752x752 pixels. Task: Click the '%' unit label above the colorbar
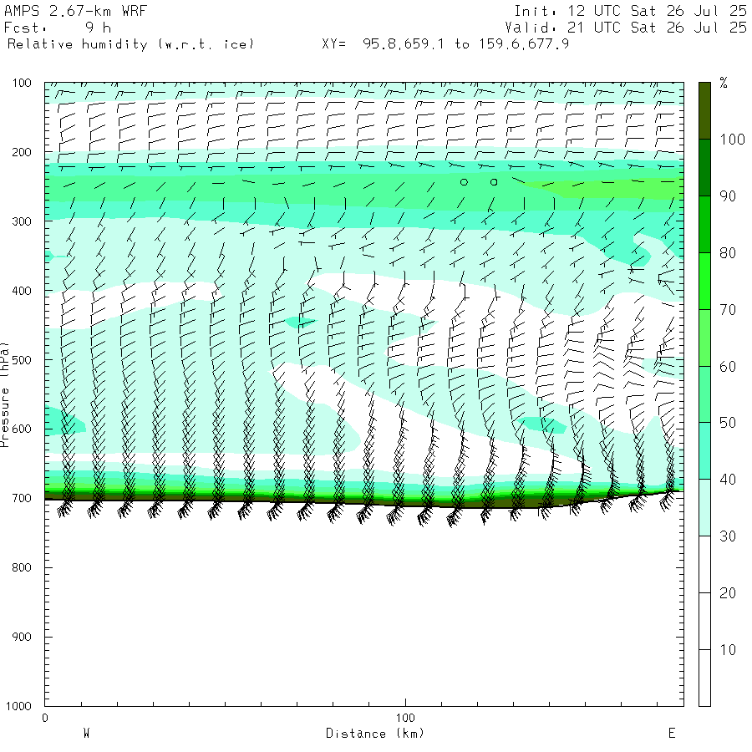(x=724, y=83)
